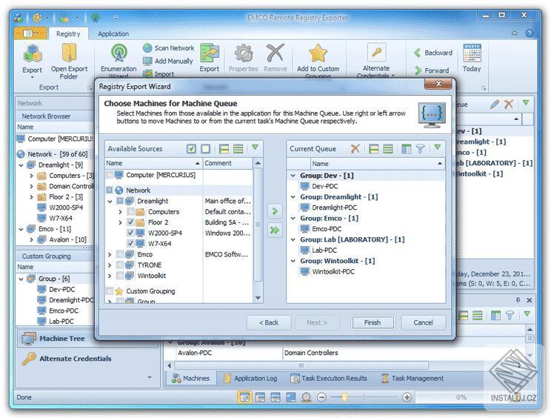Open Alternate Credentials pane in sidebar
Image resolution: width=551 pixels, height=418 pixels.
pyautogui.click(x=86, y=359)
